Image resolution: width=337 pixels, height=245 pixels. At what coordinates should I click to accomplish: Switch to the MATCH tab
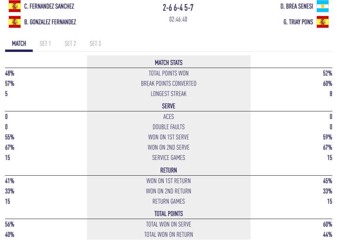19,43
